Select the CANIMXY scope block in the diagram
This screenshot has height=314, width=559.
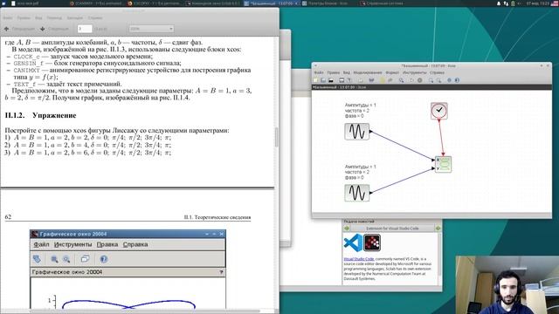(x=443, y=165)
